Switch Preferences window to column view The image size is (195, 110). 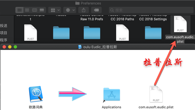pyautogui.click(x=35, y=10)
